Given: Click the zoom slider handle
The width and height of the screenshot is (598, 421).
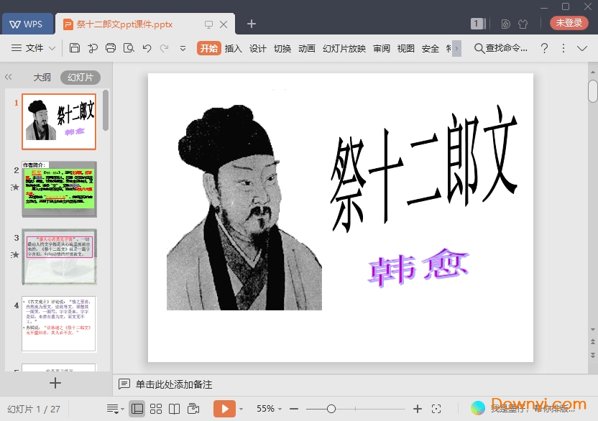Looking at the screenshot, I should click(331, 409).
